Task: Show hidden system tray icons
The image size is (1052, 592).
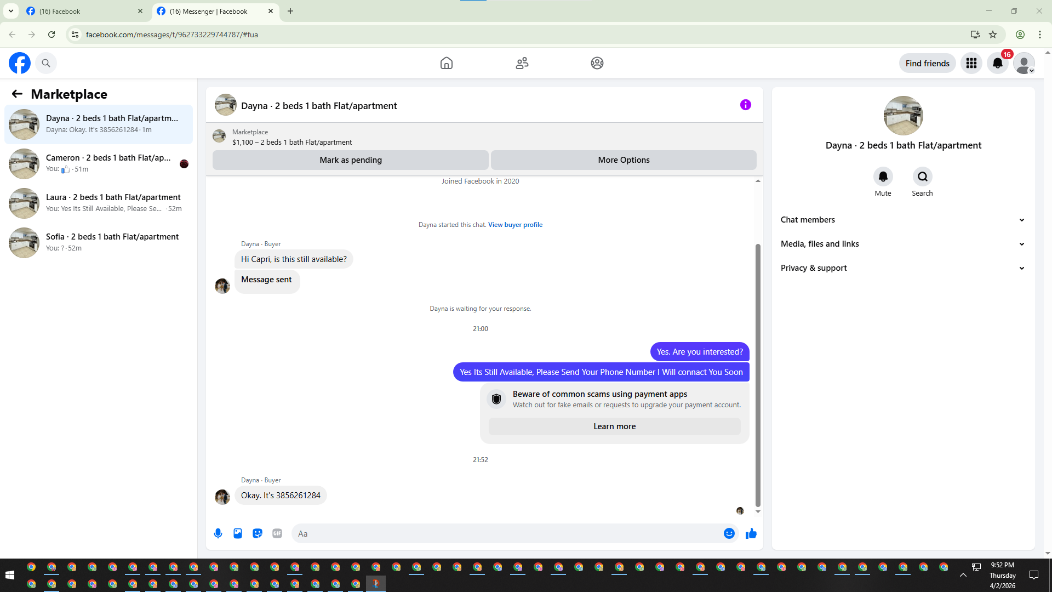Action: [963, 575]
